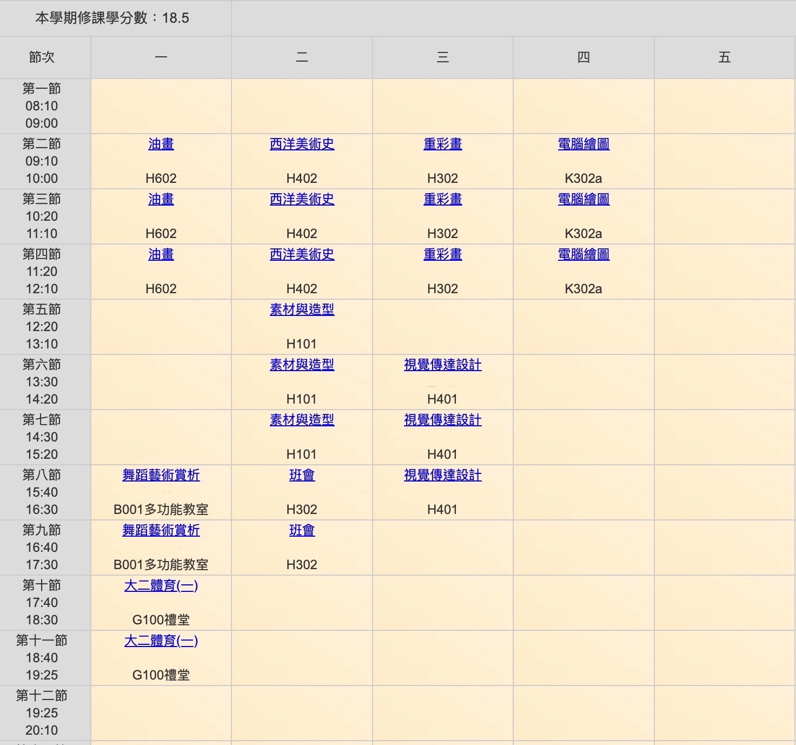Viewport: 796px width, 745px height.
Task: Open 電腦繪圖 link in 第四節 row
Action: tap(583, 254)
